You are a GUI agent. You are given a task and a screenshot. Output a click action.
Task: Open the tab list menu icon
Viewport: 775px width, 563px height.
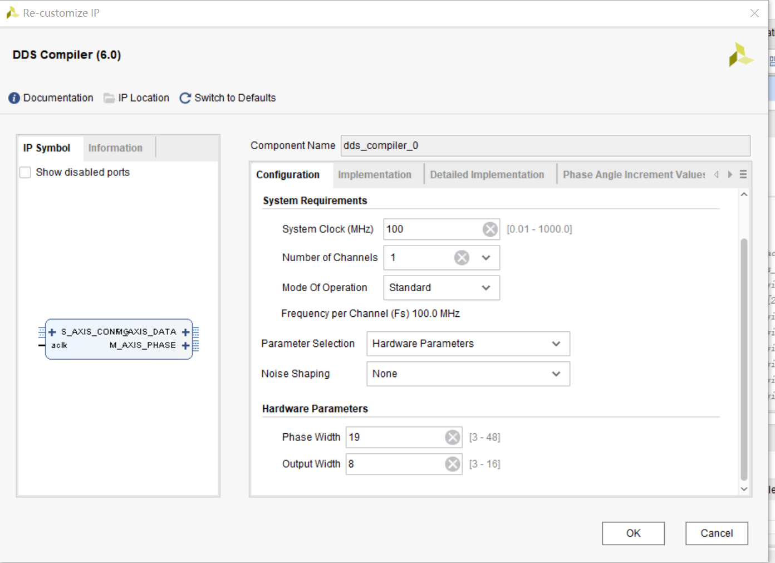(x=743, y=175)
